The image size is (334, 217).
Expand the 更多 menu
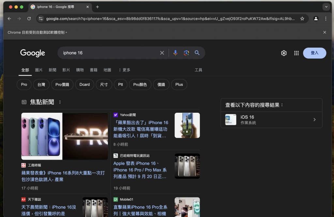click(x=124, y=70)
